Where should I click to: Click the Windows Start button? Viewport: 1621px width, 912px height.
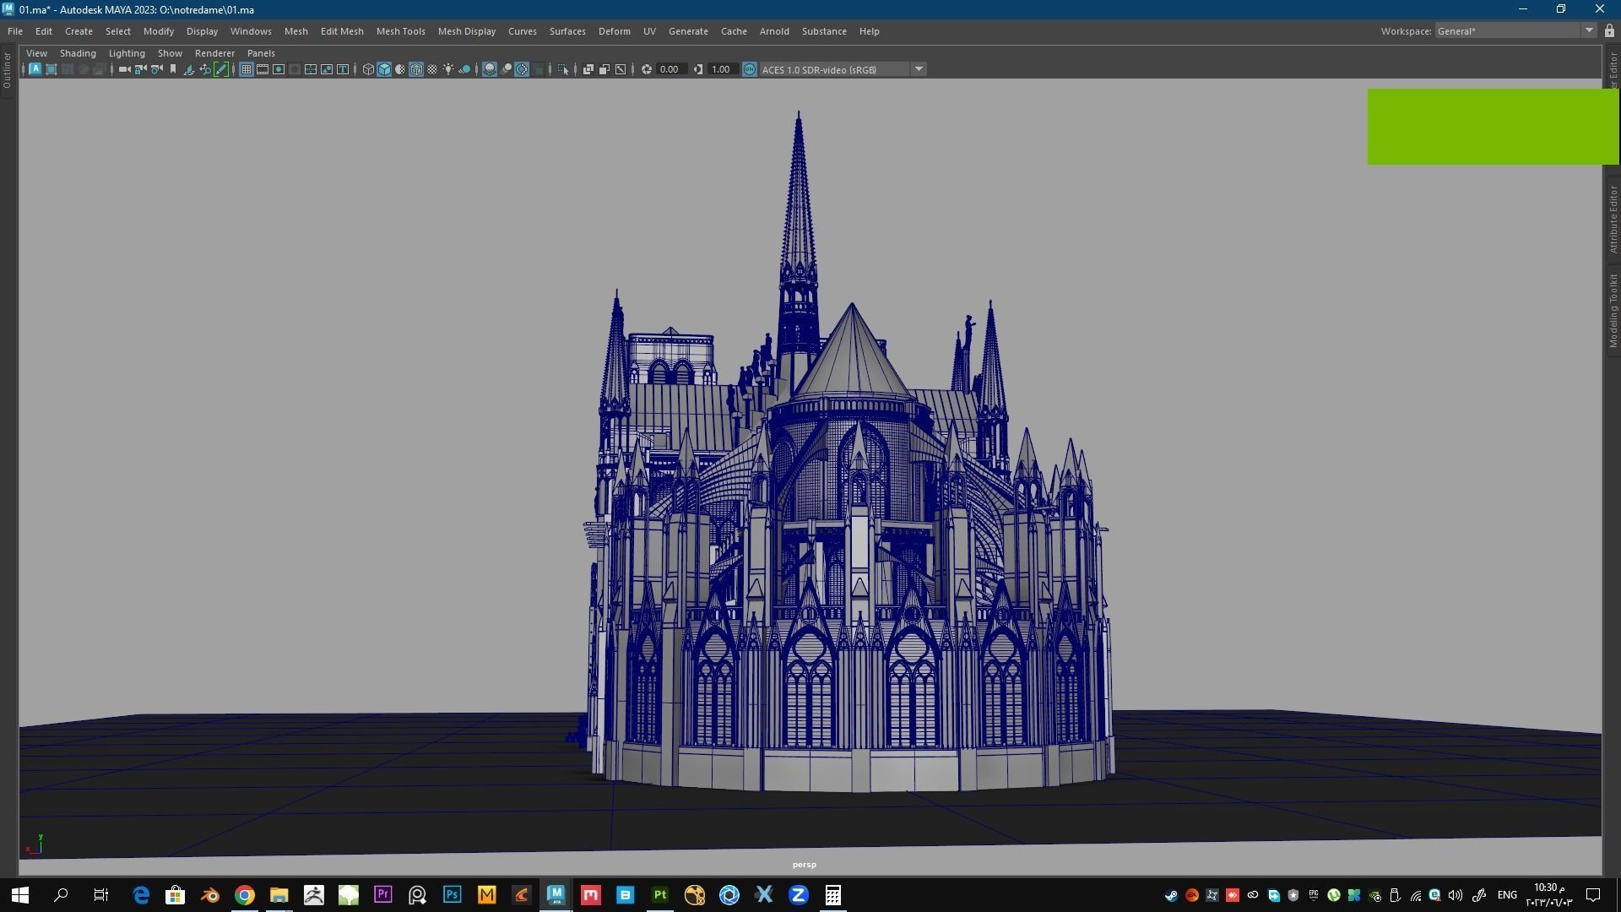coord(20,895)
